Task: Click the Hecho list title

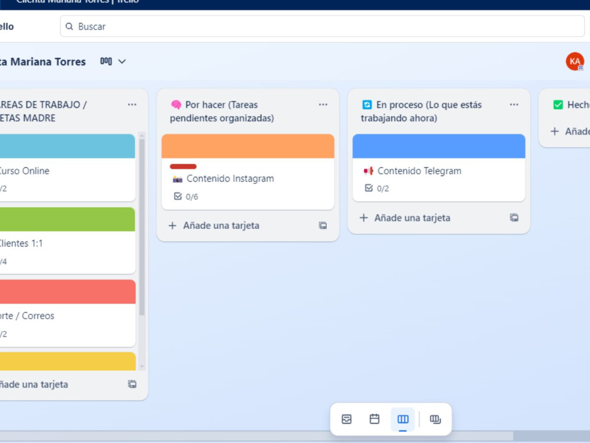Action: click(579, 104)
